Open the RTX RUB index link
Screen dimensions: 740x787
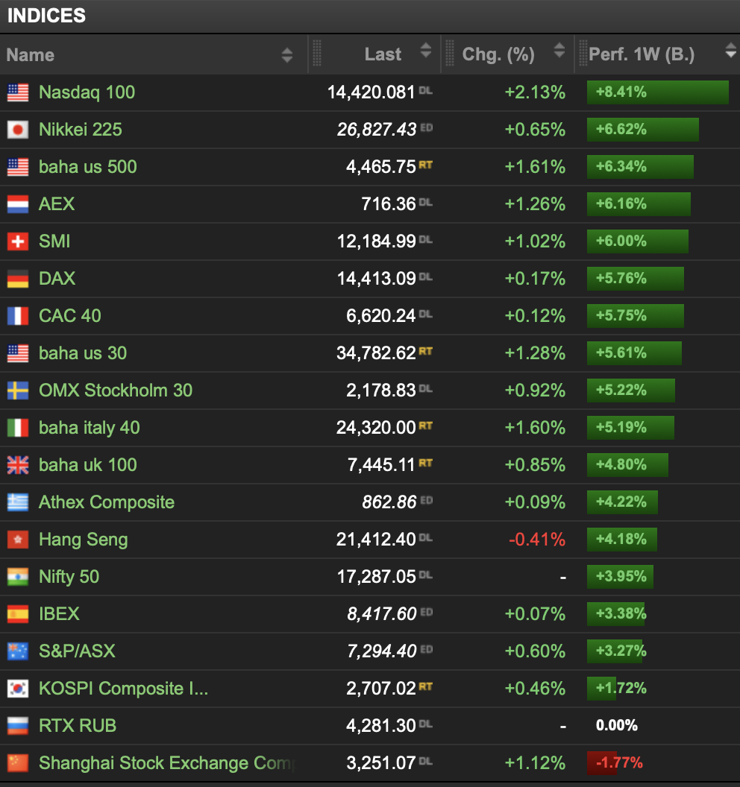pyautogui.click(x=78, y=726)
